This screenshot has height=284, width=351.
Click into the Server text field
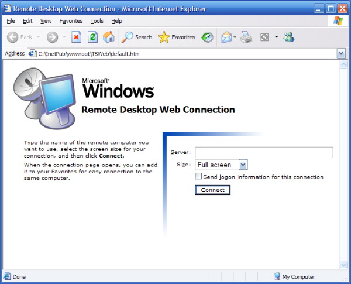coord(264,152)
